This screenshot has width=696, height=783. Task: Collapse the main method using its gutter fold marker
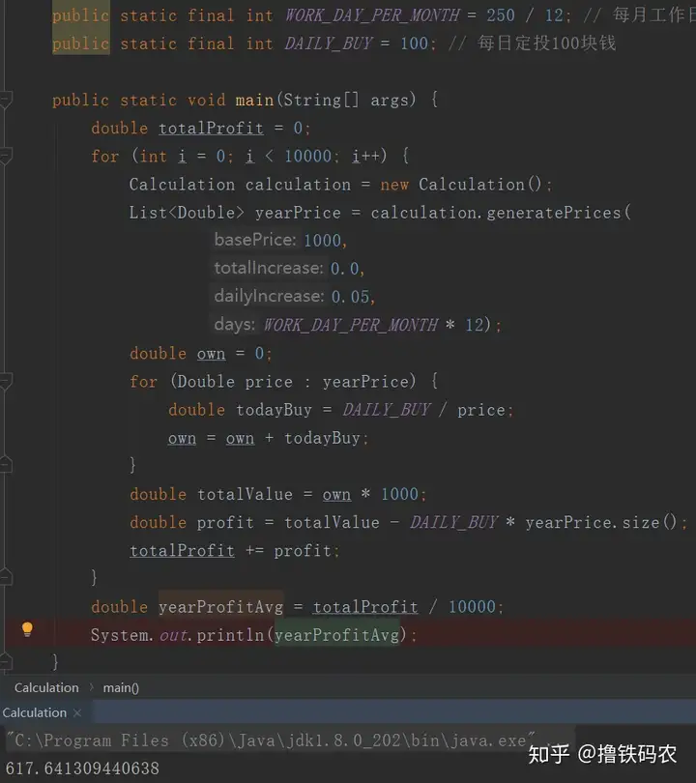(6, 100)
